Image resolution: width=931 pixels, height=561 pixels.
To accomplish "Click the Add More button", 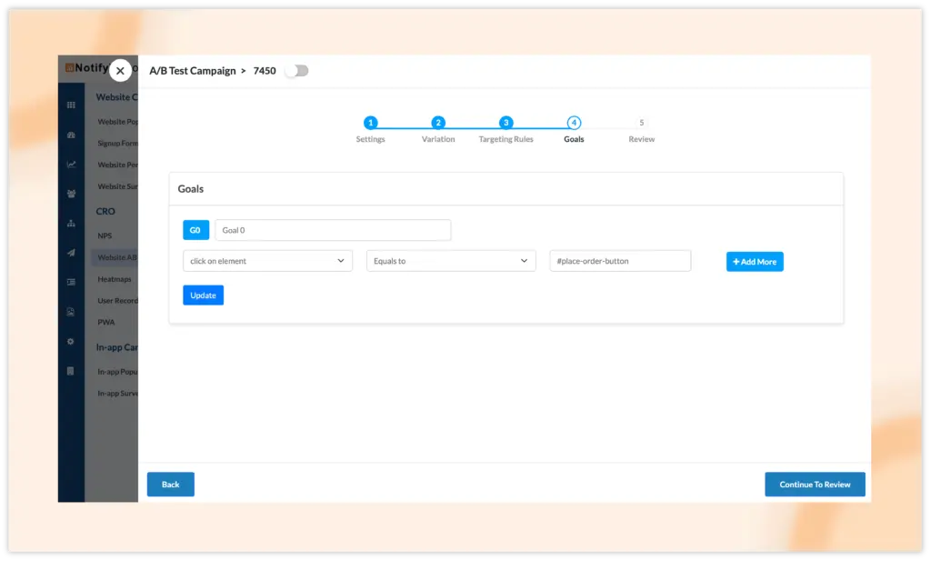I will 755,262.
